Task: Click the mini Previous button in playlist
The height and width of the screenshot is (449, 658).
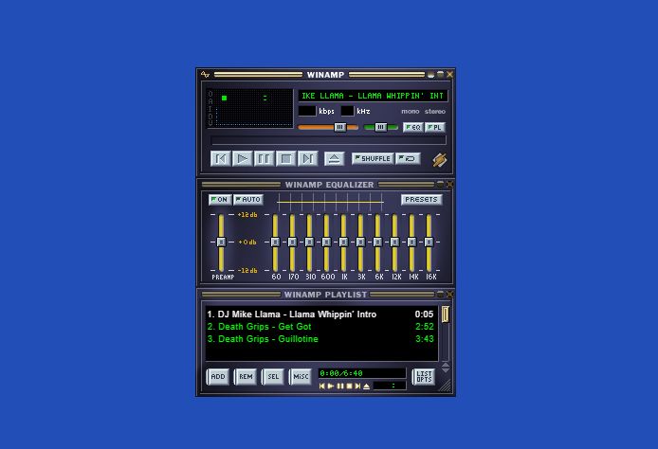Action: 321,386
